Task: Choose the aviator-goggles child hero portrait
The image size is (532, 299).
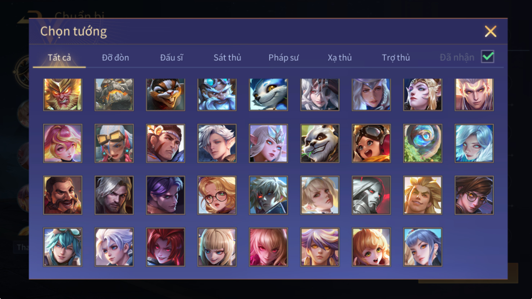Action: (x=371, y=143)
